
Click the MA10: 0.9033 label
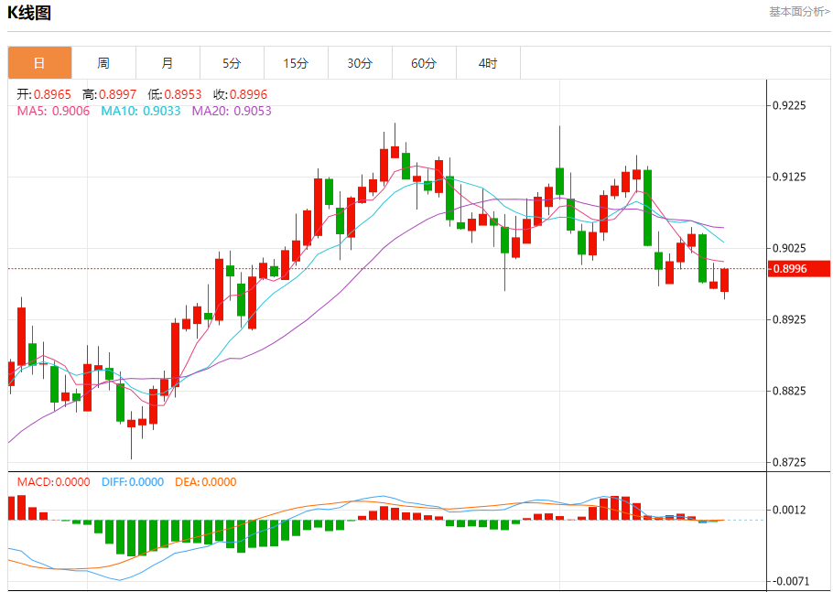point(141,111)
